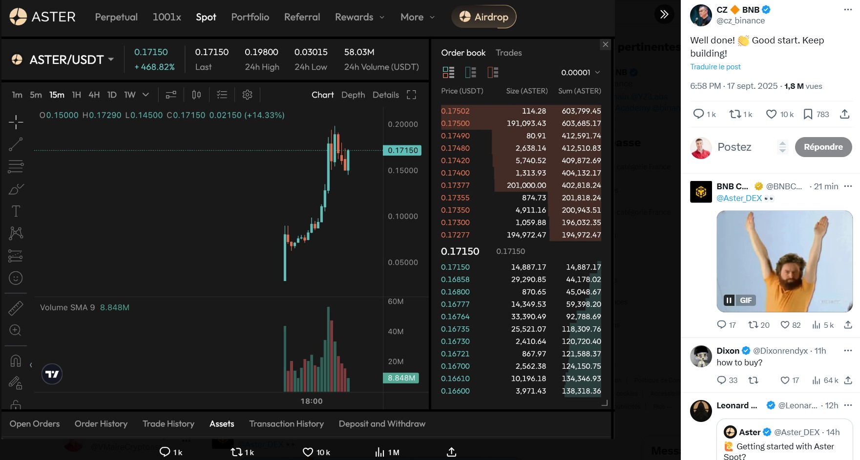Click the Traduire le post link

click(x=715, y=67)
